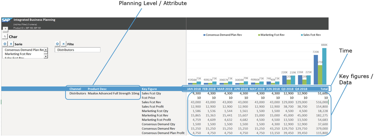Screen dimensions: 374x137
Task: Click the chart refresh button
Action: point(5,37)
